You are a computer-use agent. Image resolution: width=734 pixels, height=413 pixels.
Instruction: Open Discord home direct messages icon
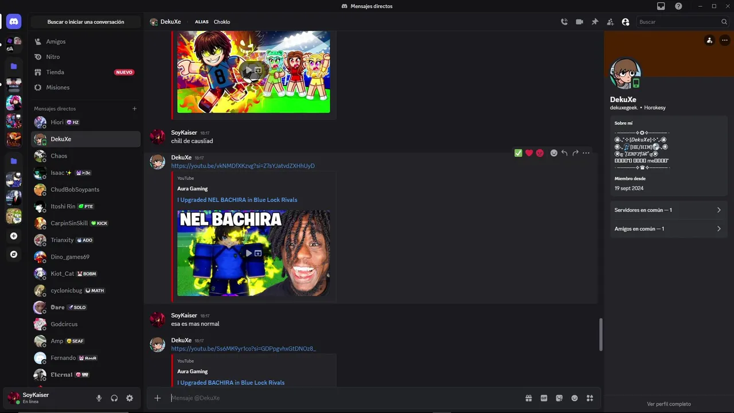(x=14, y=22)
